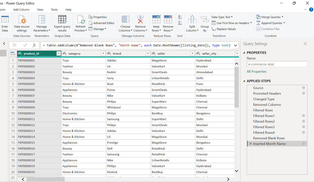Click table select-all corner icon

coord(13,53)
